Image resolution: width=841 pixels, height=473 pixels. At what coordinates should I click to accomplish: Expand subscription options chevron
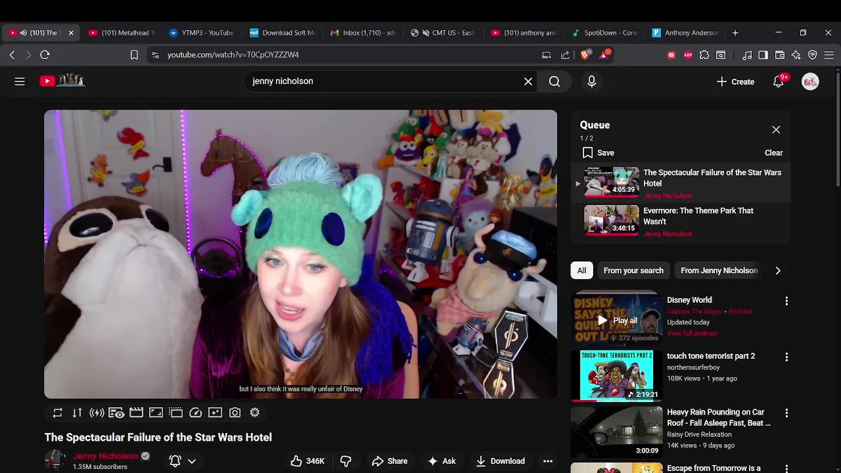pyautogui.click(x=192, y=461)
